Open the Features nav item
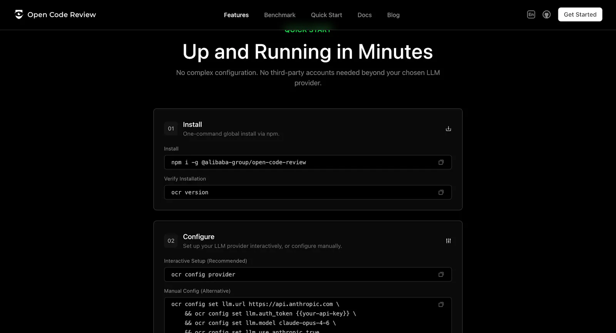This screenshot has width=616, height=333. (x=236, y=15)
